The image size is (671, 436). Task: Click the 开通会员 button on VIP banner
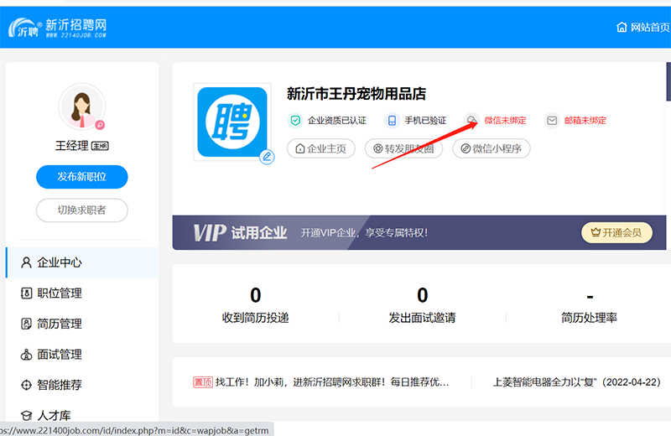[x=616, y=232]
